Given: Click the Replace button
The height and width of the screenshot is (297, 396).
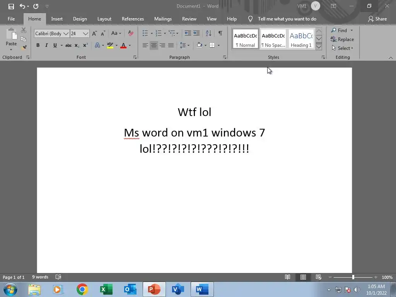Looking at the screenshot, I should tap(342, 39).
